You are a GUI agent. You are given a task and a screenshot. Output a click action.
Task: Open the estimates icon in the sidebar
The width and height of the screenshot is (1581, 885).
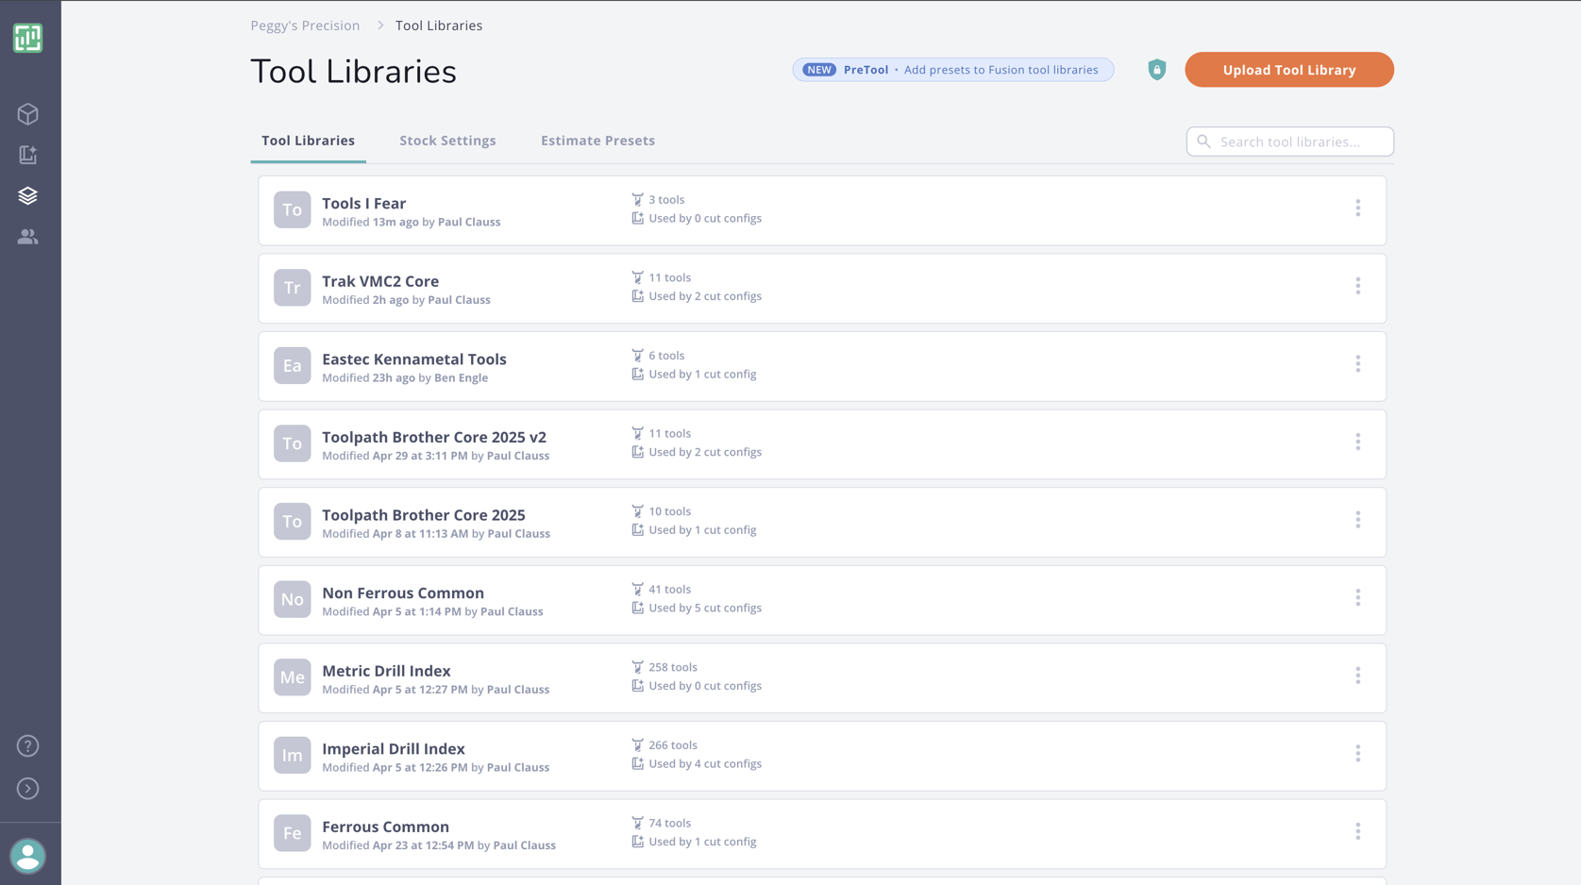coord(28,154)
